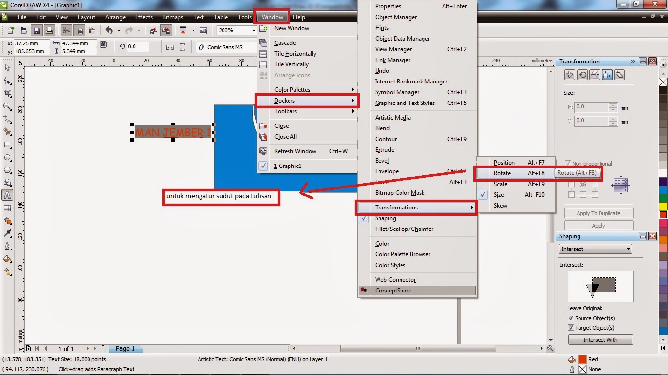Select the Rectangle tool
This screenshot has width=668, height=375.
(x=7, y=145)
